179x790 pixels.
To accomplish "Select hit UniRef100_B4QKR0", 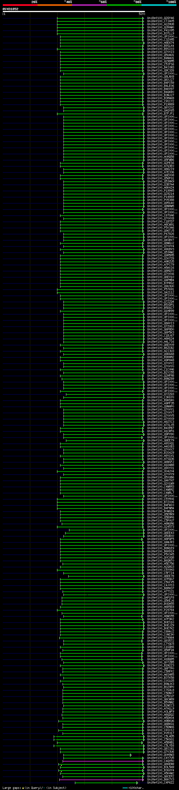I will click(161, 92).
